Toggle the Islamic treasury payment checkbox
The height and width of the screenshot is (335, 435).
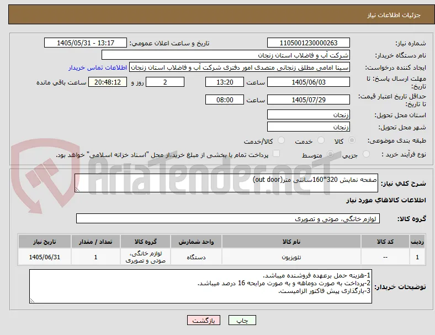tap(276, 154)
